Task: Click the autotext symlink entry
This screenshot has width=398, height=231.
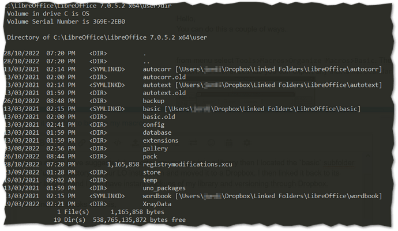Action: click(157, 85)
